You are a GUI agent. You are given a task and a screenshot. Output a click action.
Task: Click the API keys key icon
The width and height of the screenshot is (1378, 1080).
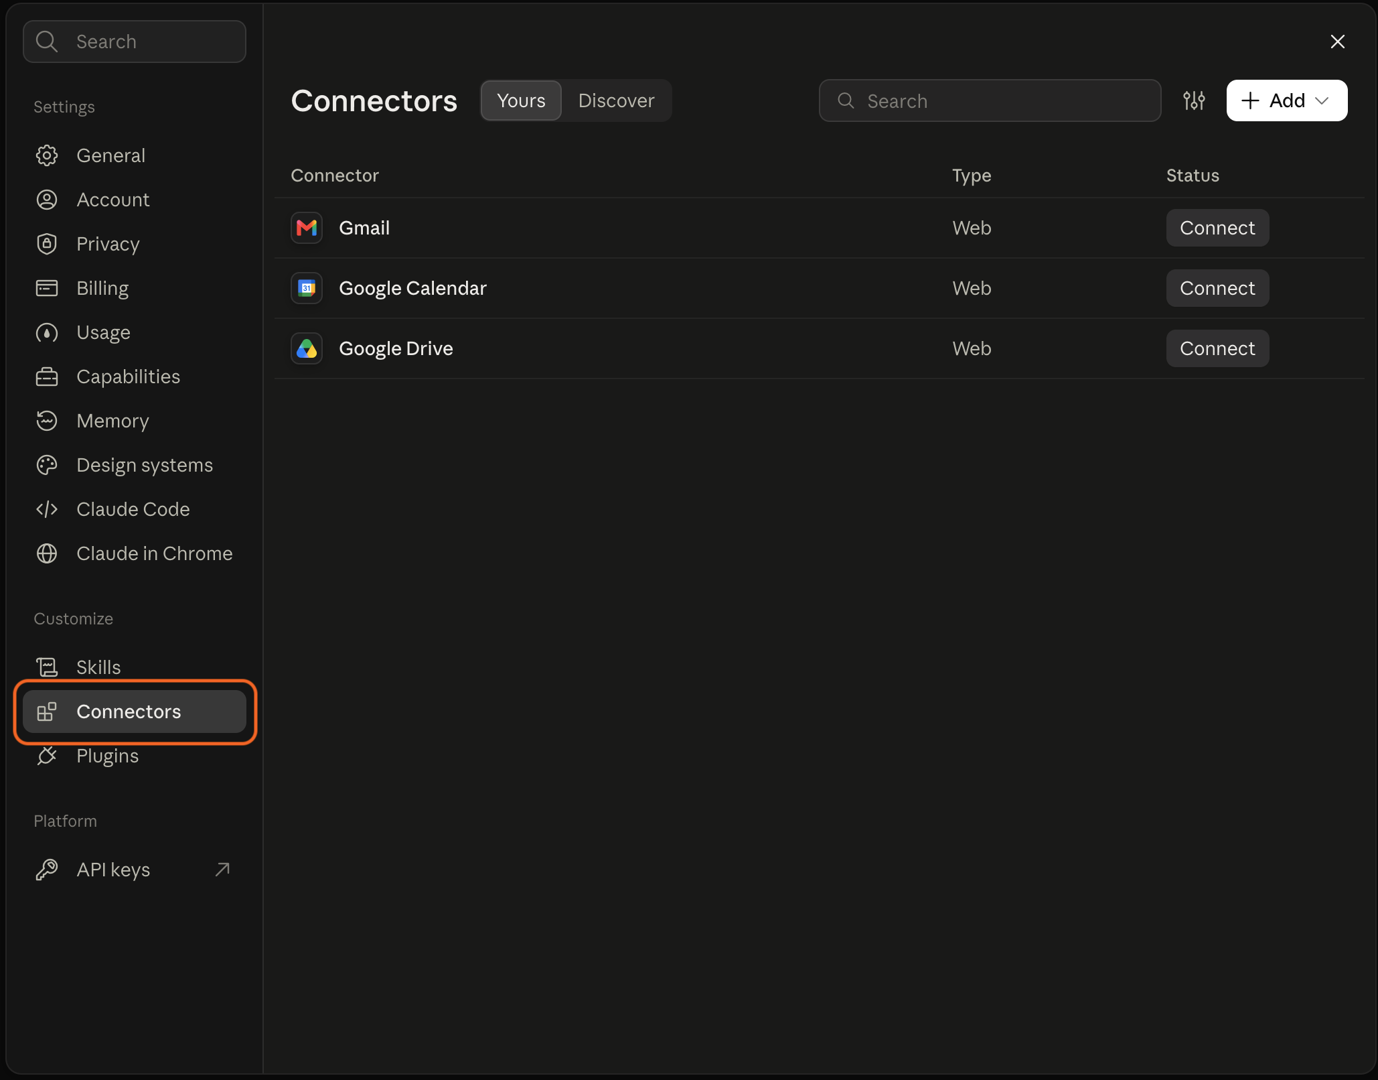pyautogui.click(x=47, y=870)
